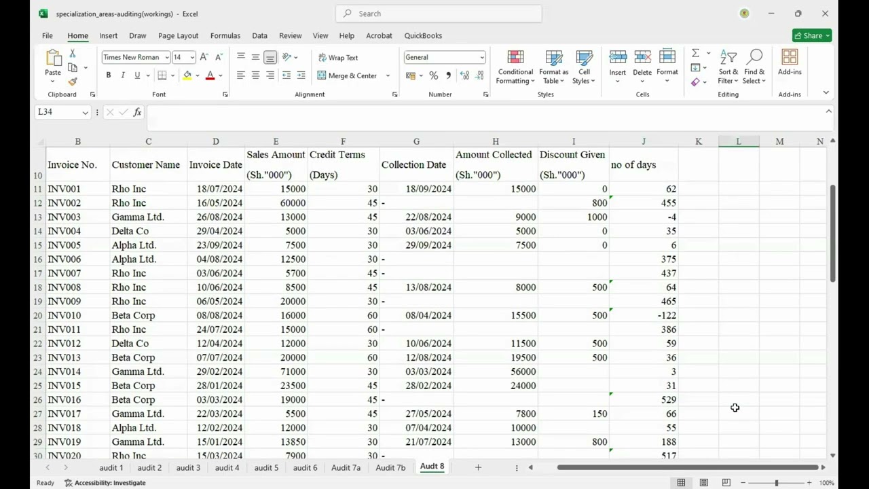Image resolution: width=869 pixels, height=489 pixels.
Task: Open Find & Select
Action: click(x=754, y=67)
